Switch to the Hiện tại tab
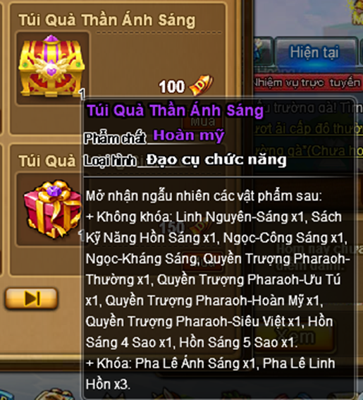This screenshot has width=363, height=400. pyautogui.click(x=316, y=51)
